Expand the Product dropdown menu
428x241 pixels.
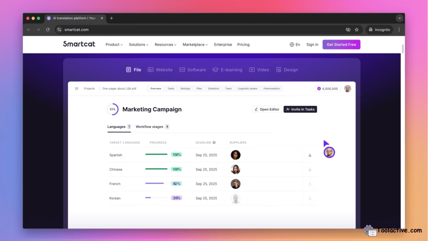pos(114,45)
